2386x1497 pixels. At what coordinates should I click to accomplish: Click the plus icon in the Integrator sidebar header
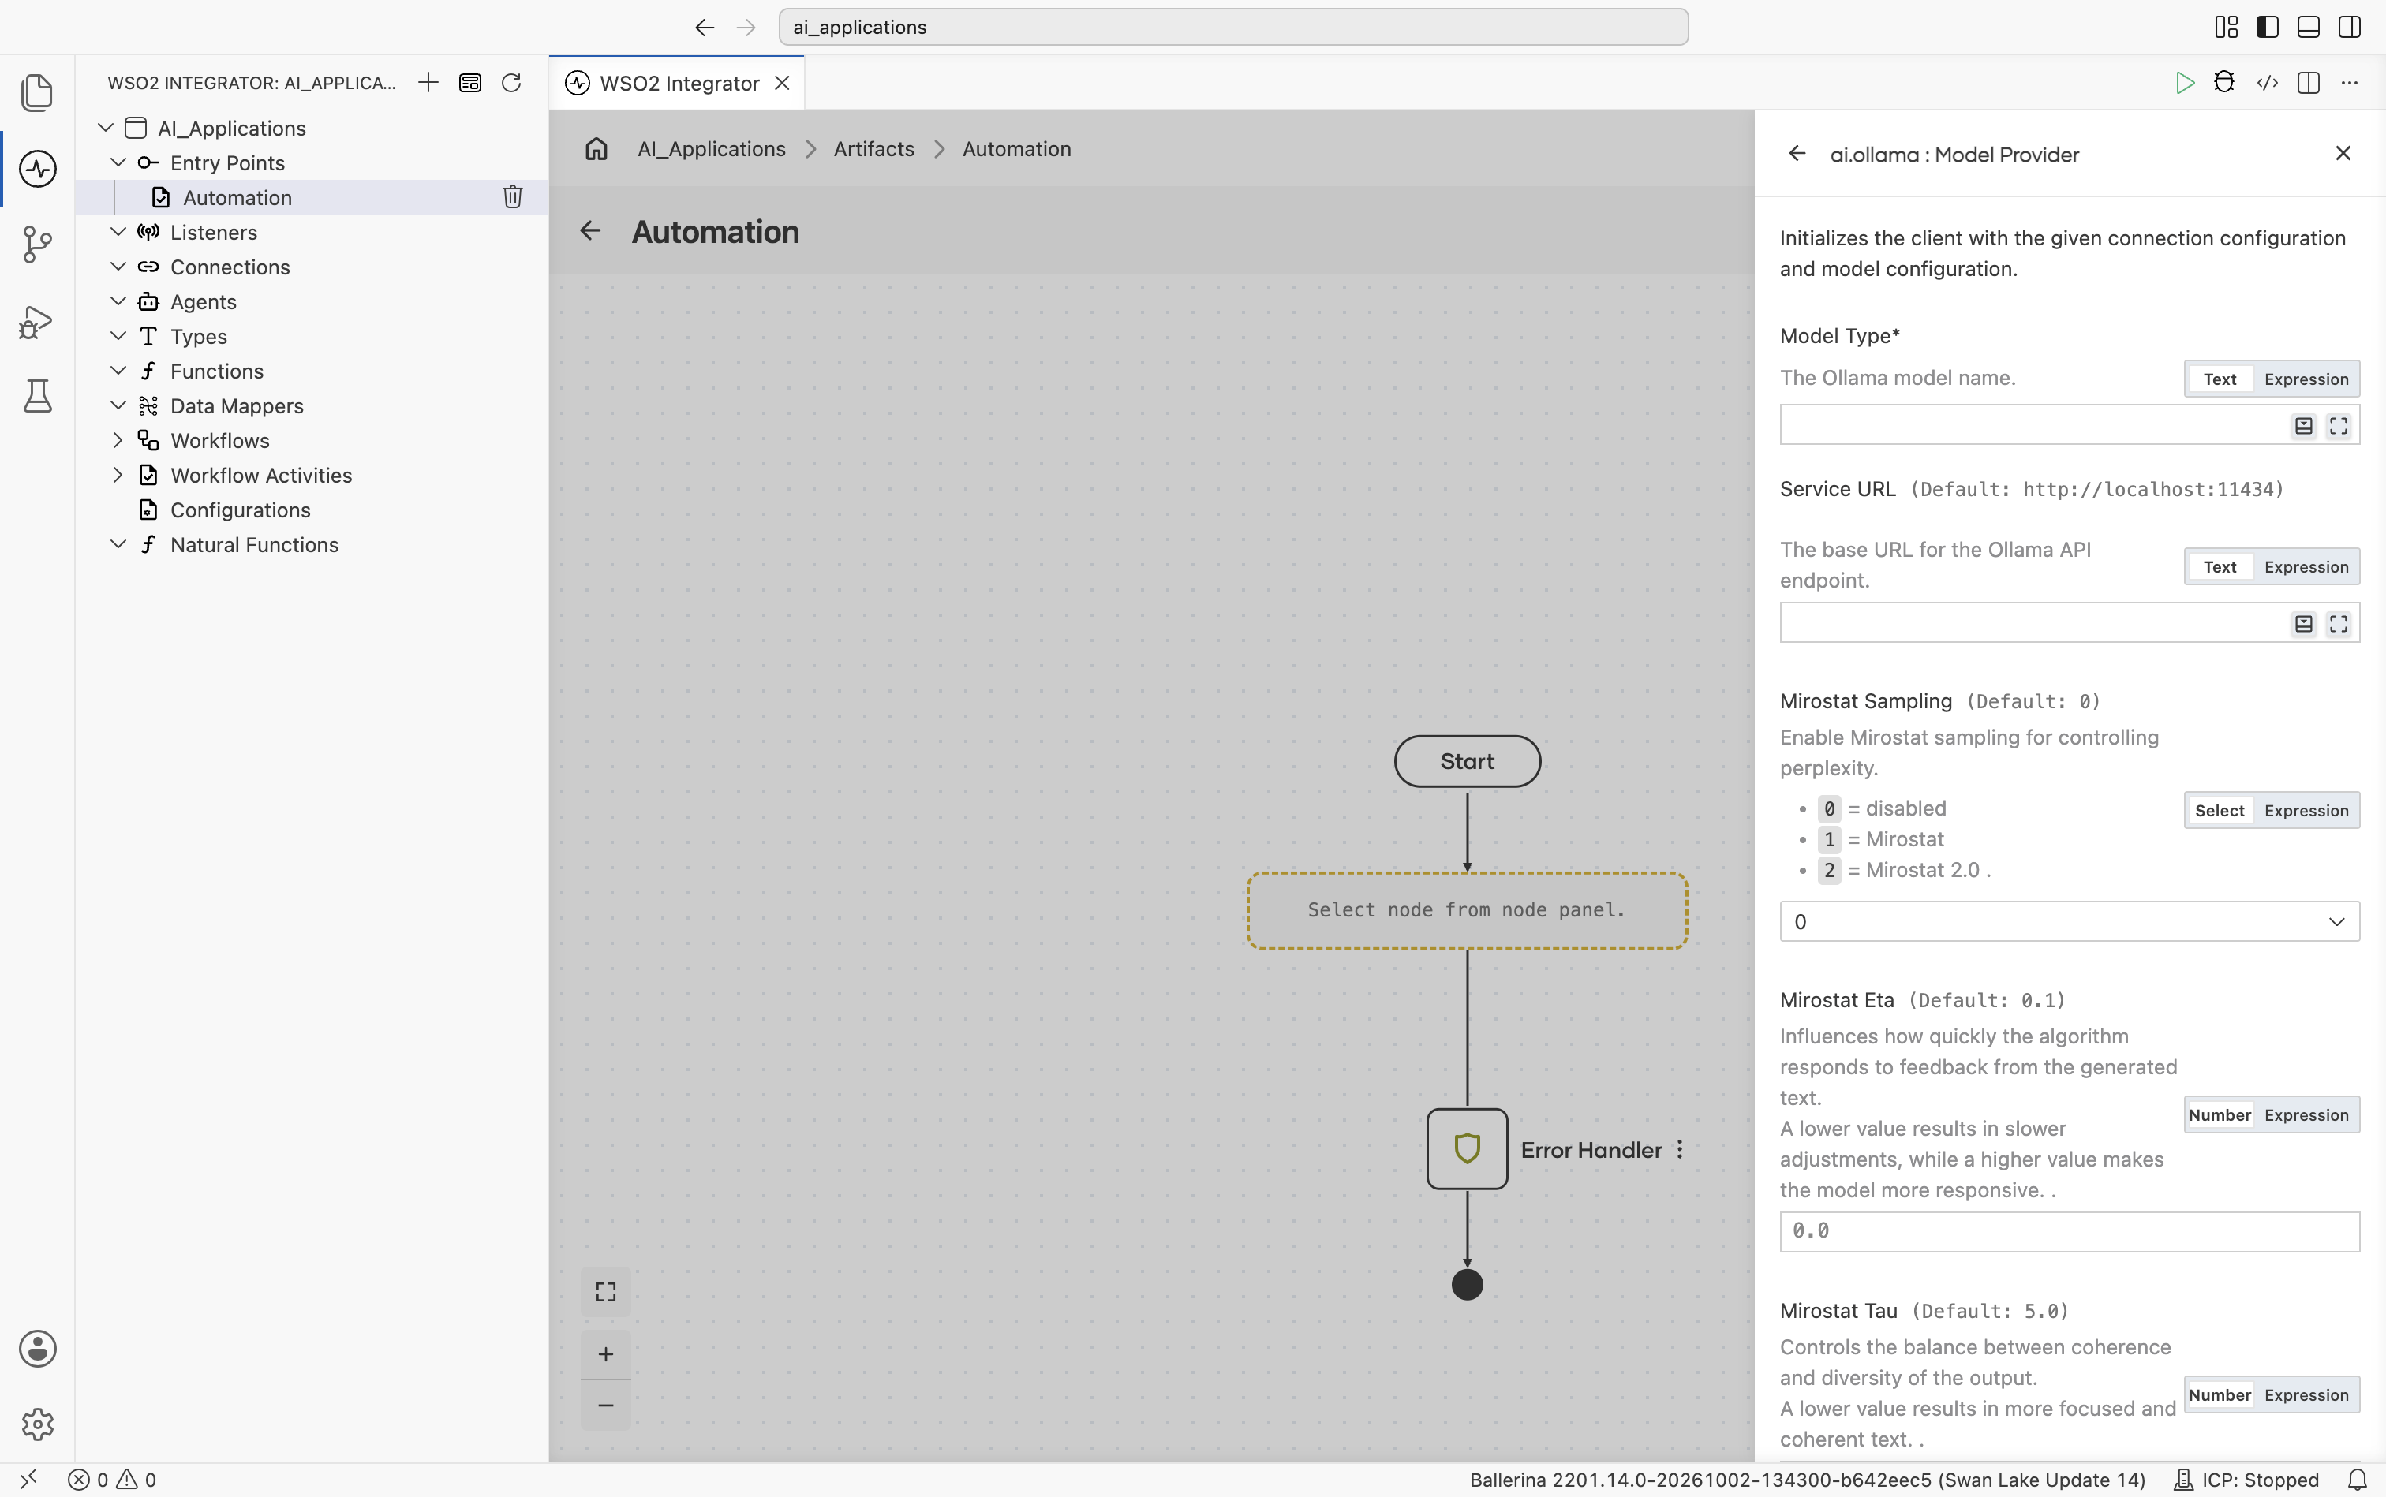[x=428, y=82]
